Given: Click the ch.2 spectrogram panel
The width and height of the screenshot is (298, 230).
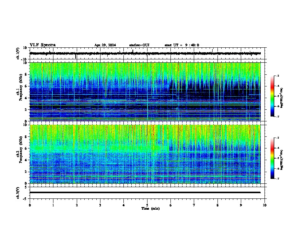Looking at the screenshot, I should pos(145,154).
